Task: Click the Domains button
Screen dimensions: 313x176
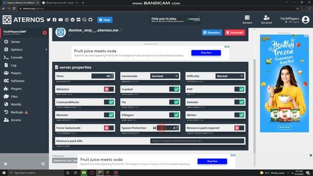Action: [212, 33]
